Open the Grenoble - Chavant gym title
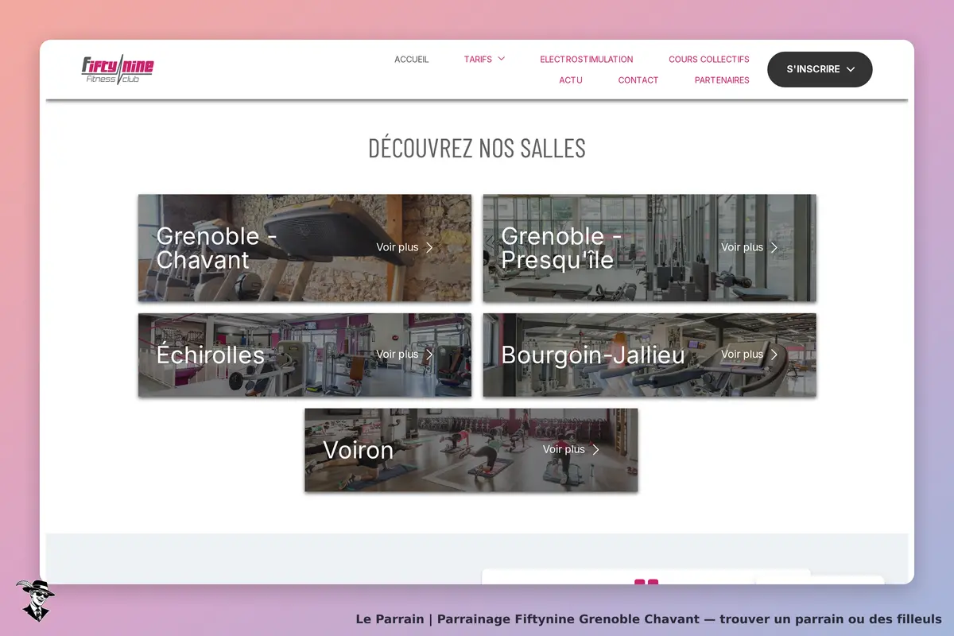 [x=216, y=248]
